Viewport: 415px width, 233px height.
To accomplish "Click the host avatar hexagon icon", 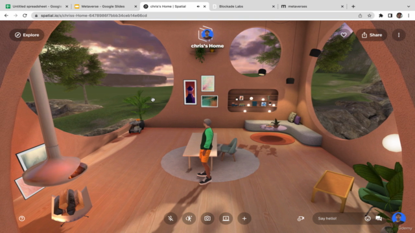I will click(x=207, y=34).
